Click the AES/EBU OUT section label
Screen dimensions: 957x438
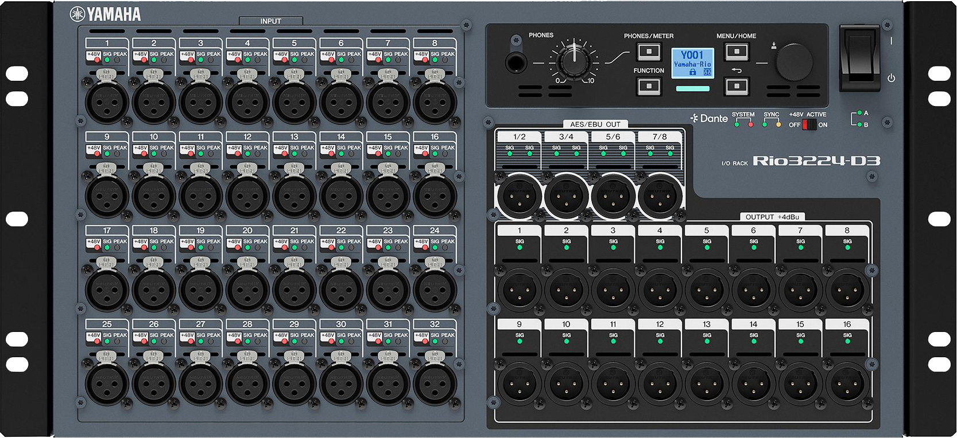[x=595, y=124]
